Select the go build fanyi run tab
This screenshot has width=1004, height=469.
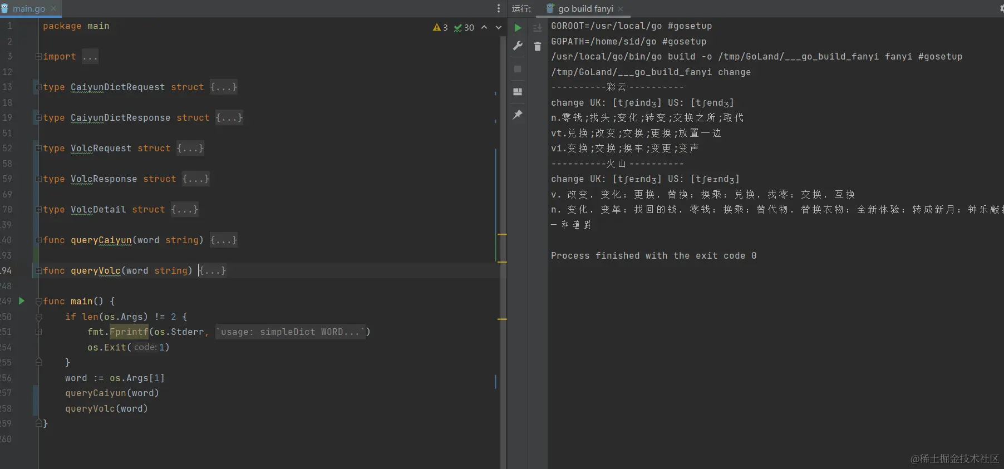click(585, 8)
